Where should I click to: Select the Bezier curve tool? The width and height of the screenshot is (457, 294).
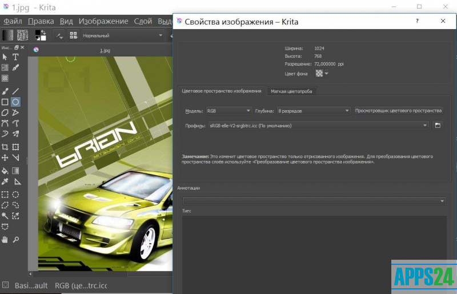(5, 123)
